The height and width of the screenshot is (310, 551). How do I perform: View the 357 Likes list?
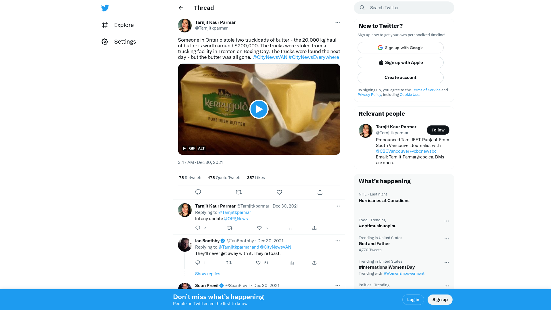coord(256,178)
